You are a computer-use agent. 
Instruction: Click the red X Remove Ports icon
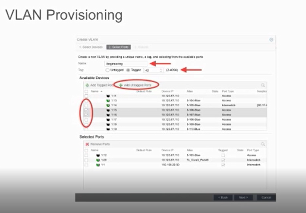tap(87, 144)
